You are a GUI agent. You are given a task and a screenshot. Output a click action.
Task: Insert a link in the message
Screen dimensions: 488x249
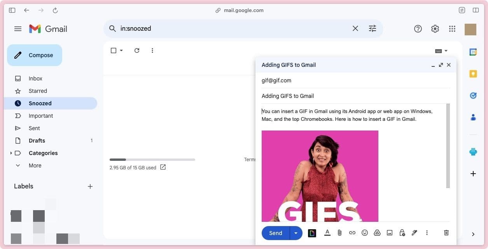coord(352,232)
